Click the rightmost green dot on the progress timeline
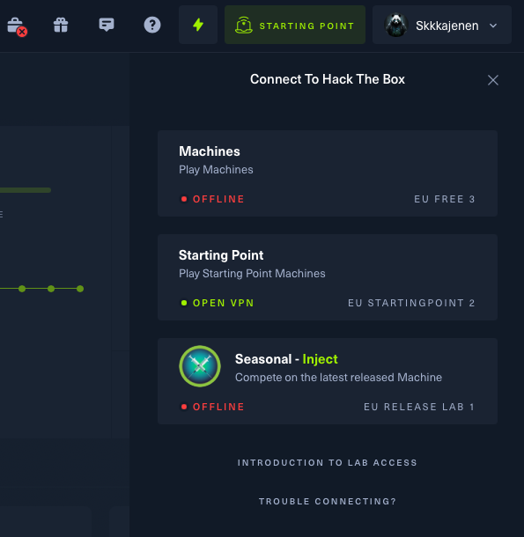 [x=80, y=289]
